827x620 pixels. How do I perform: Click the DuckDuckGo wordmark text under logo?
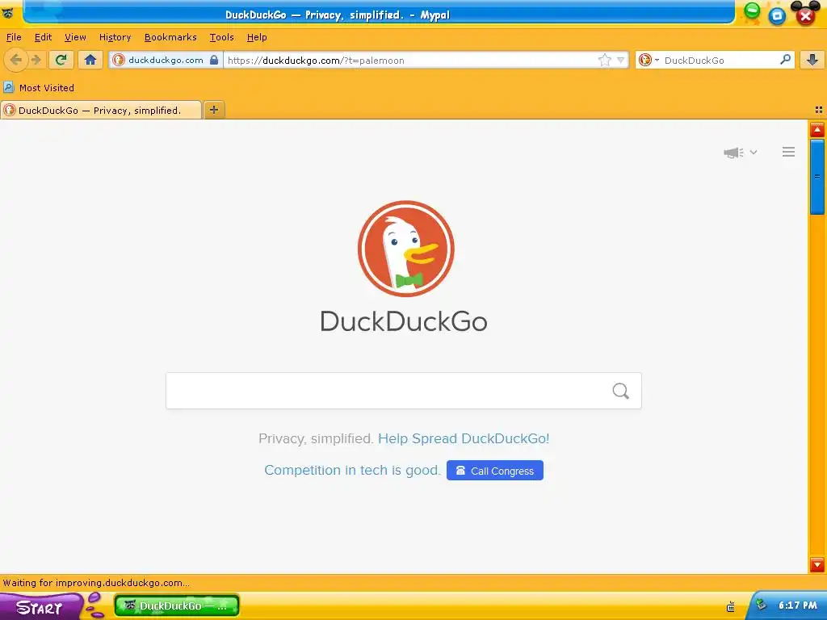(x=404, y=321)
